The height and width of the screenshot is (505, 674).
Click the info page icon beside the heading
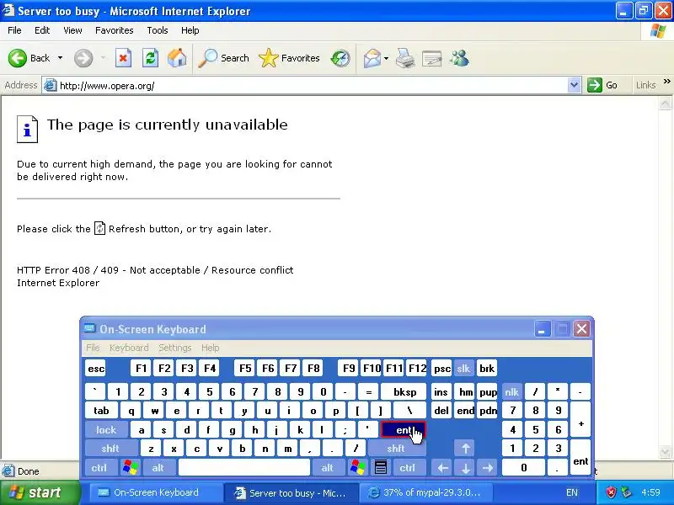27,129
